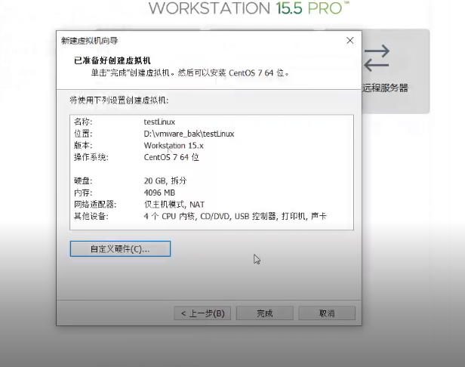The width and height of the screenshot is (465, 367).
Task: Click the 远程服务器 label in background window
Action: pyautogui.click(x=385, y=88)
